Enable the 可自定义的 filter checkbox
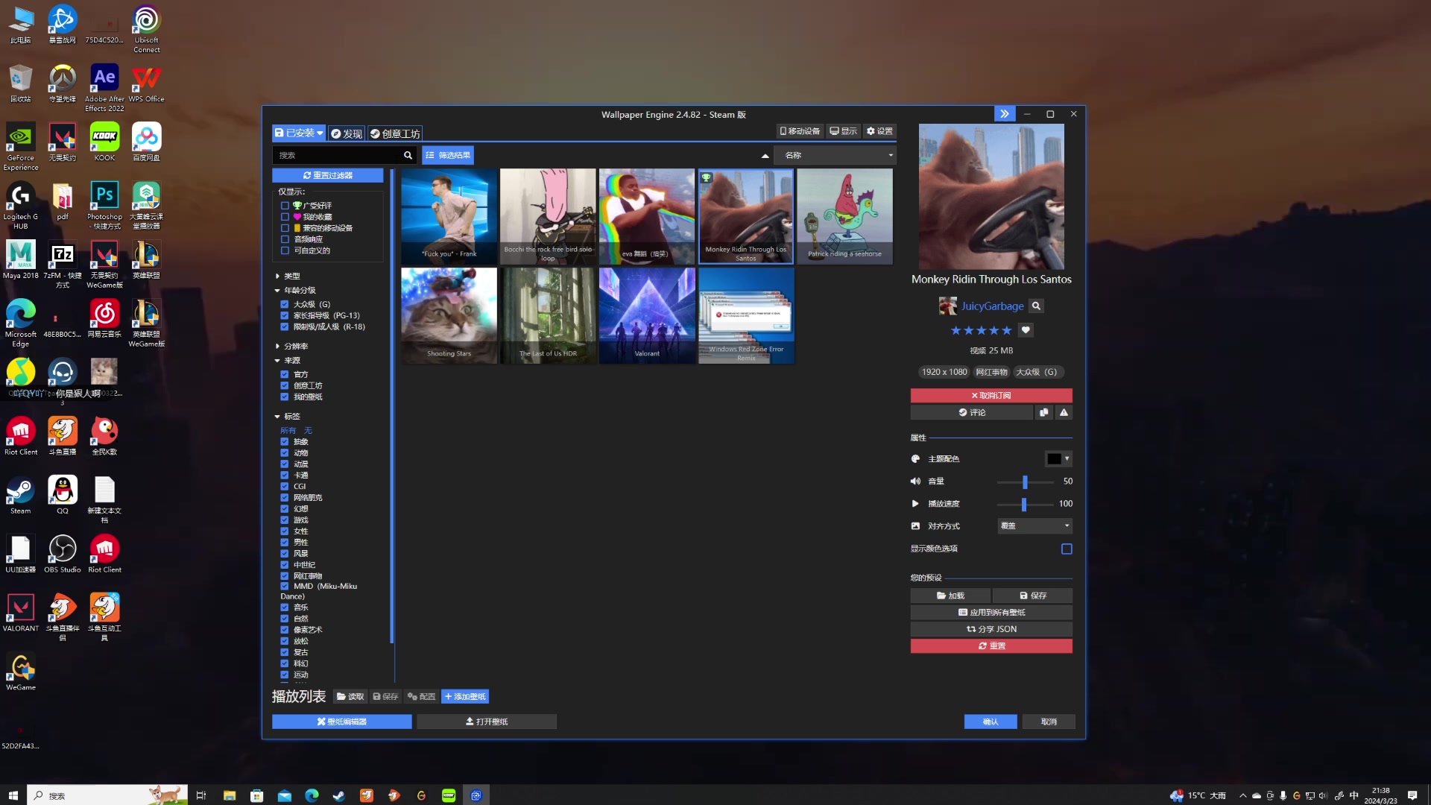 tap(285, 250)
